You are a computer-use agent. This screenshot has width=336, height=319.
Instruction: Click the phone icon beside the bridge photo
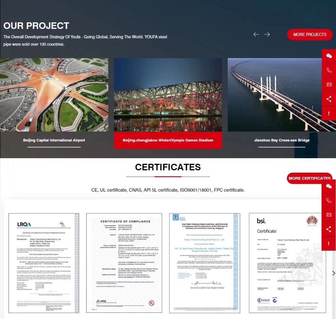click(x=329, y=70)
